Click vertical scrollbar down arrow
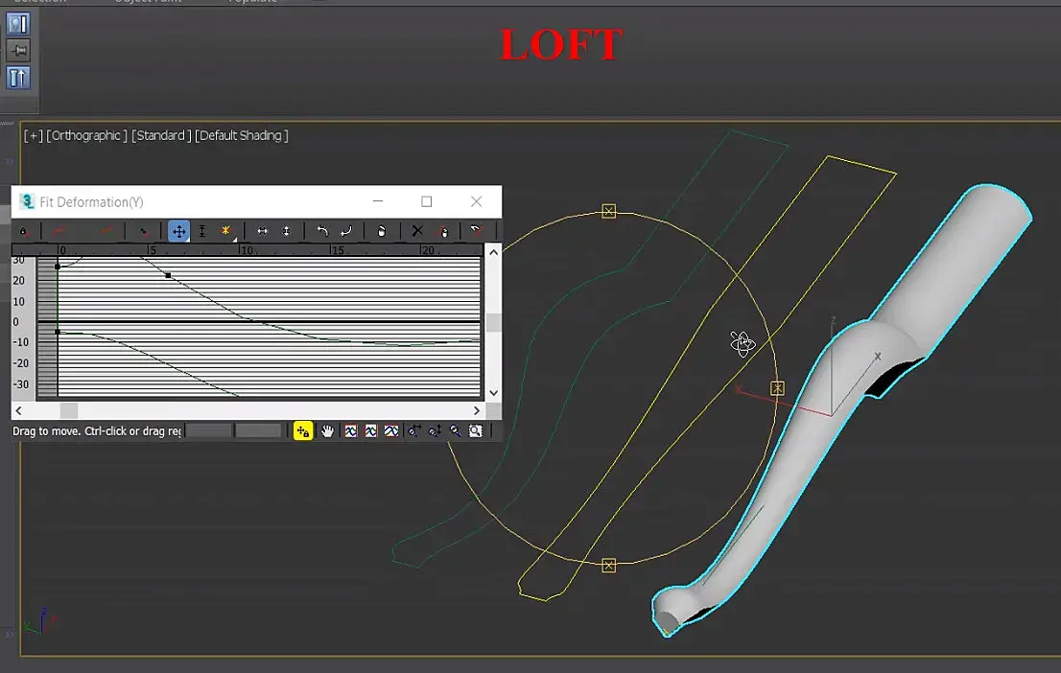Image resolution: width=1061 pixels, height=673 pixels. 494,392
